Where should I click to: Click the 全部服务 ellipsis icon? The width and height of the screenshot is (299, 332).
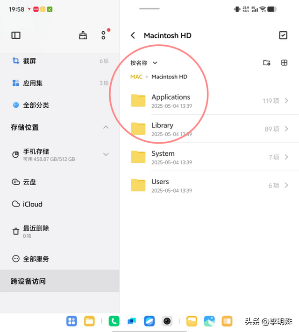click(16, 259)
